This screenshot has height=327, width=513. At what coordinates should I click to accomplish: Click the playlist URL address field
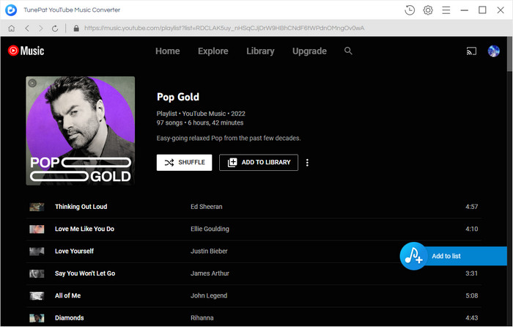coord(224,29)
